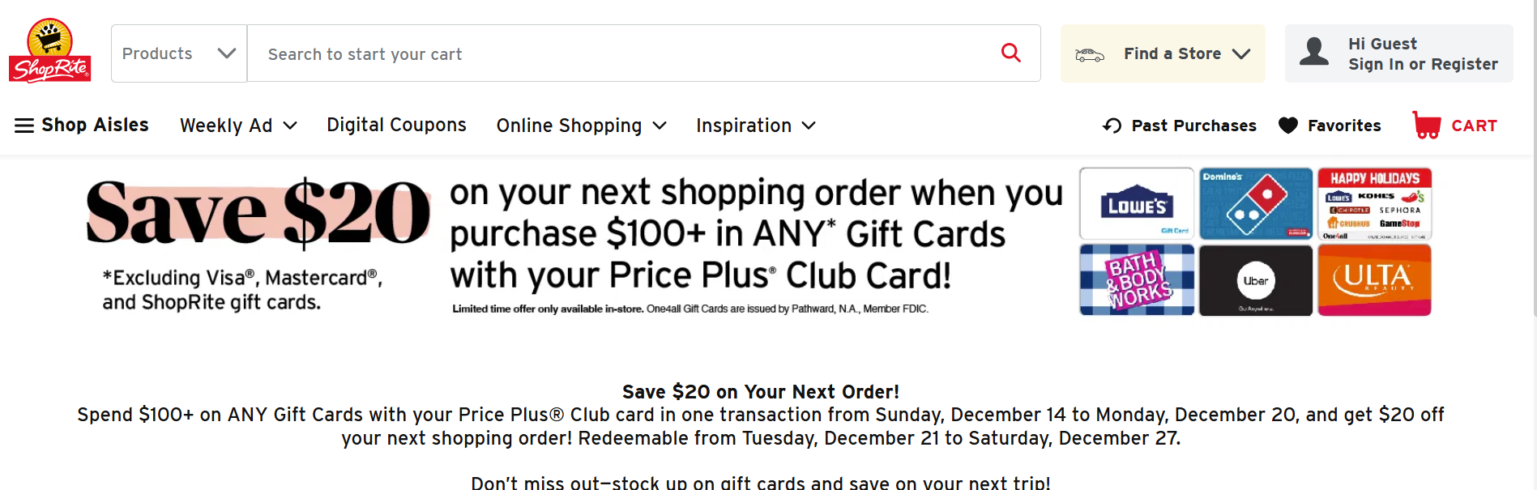Viewport: 1537px width, 490px height.
Task: Click the Past Purchases history icon
Action: click(1112, 126)
